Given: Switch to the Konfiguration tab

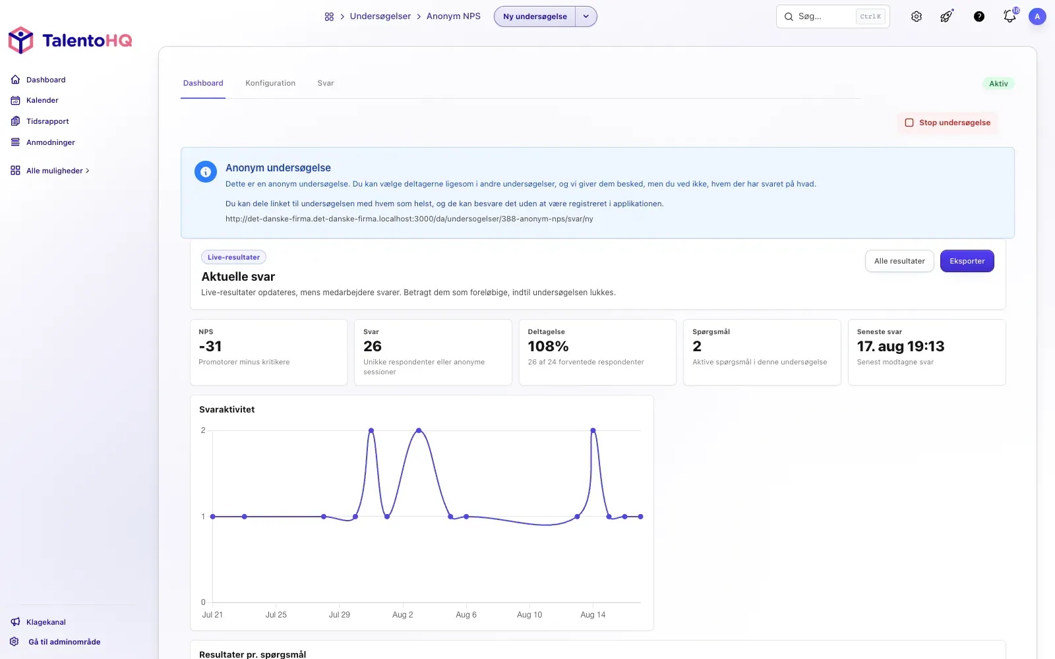Looking at the screenshot, I should tap(270, 83).
